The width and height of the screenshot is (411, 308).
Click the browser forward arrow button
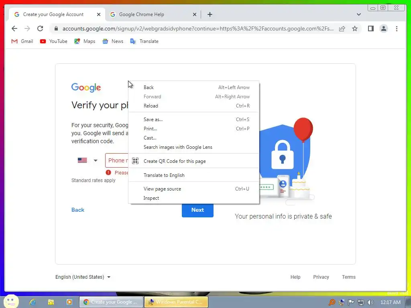(27, 28)
